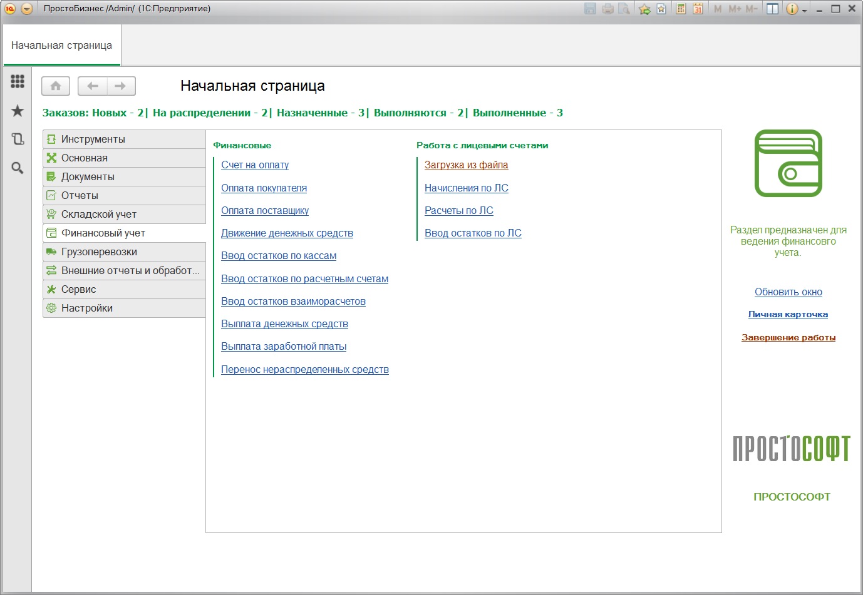The width and height of the screenshot is (863, 595).
Task: Expand the dropdown arrow beside the info icon
Action: (805, 10)
